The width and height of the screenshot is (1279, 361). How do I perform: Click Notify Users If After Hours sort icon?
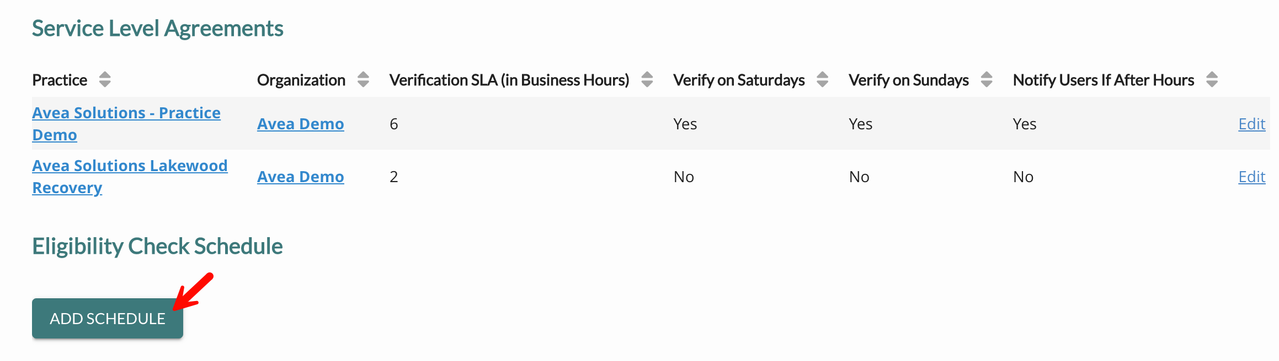1212,80
